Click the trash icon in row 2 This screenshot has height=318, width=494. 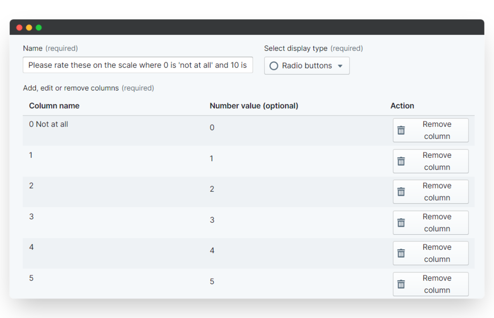click(401, 192)
